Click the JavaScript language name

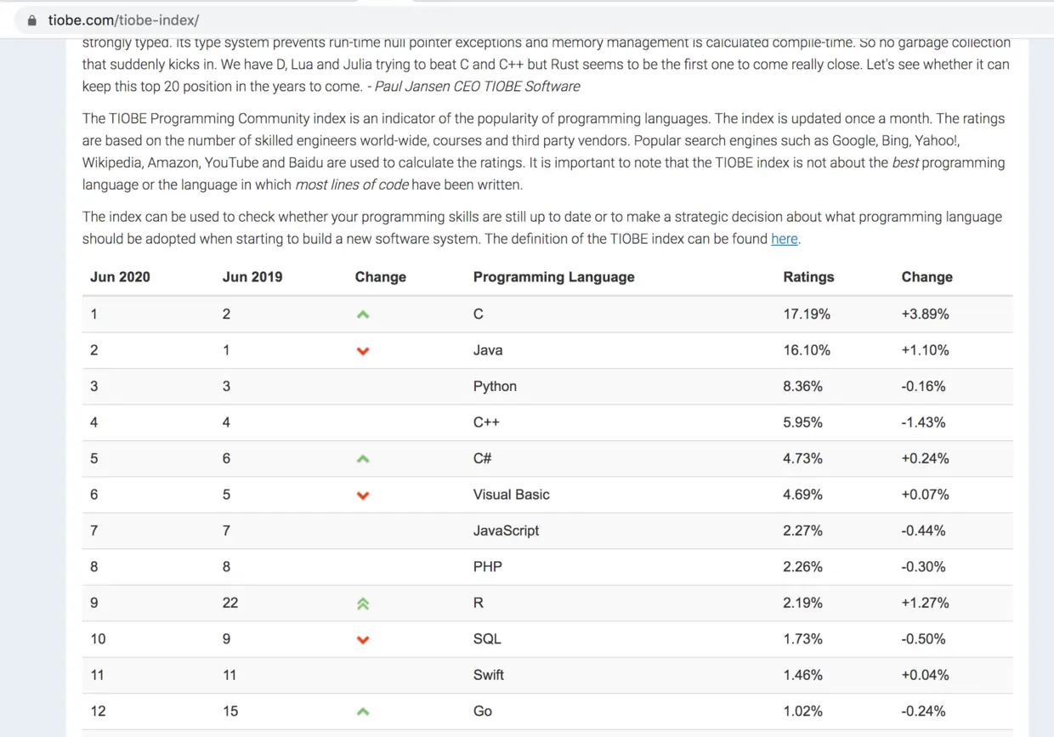point(506,530)
